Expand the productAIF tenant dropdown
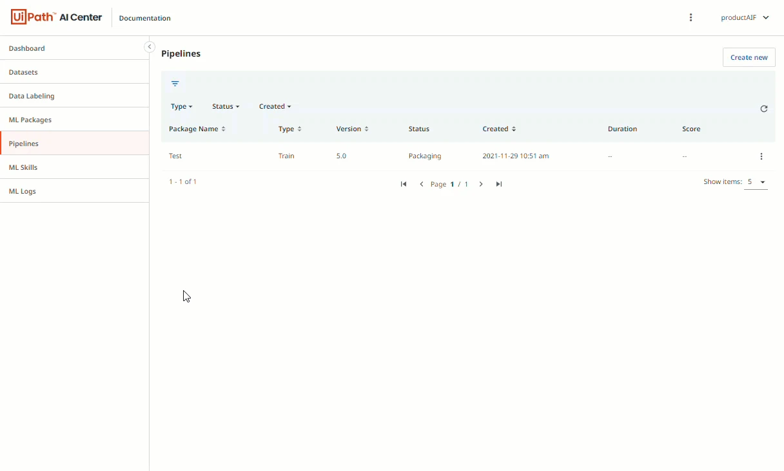 click(x=745, y=18)
